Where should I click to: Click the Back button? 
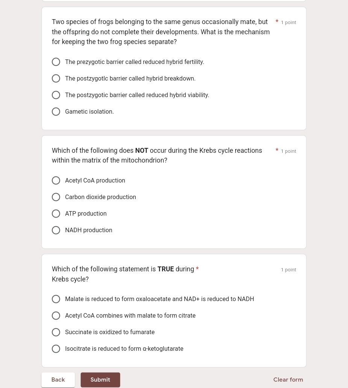coord(58,380)
